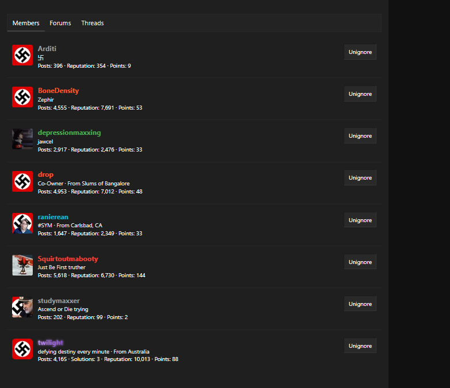Click the text 'Co-Owner · From Slums of Bangalore'

pos(83,184)
